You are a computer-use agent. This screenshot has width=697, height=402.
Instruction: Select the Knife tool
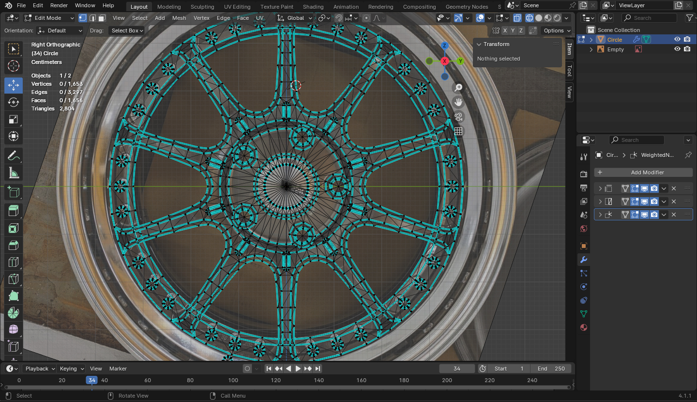[14, 279]
